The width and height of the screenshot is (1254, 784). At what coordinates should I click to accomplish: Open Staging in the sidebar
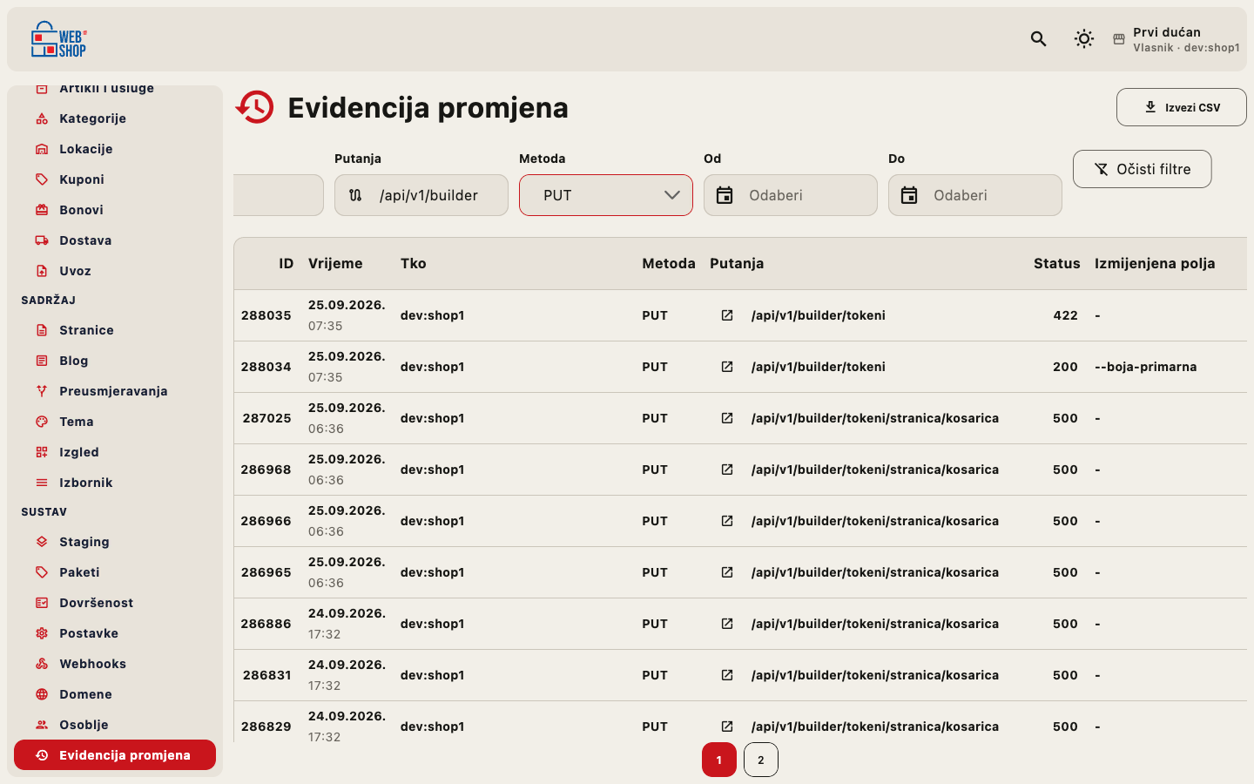tap(115, 542)
